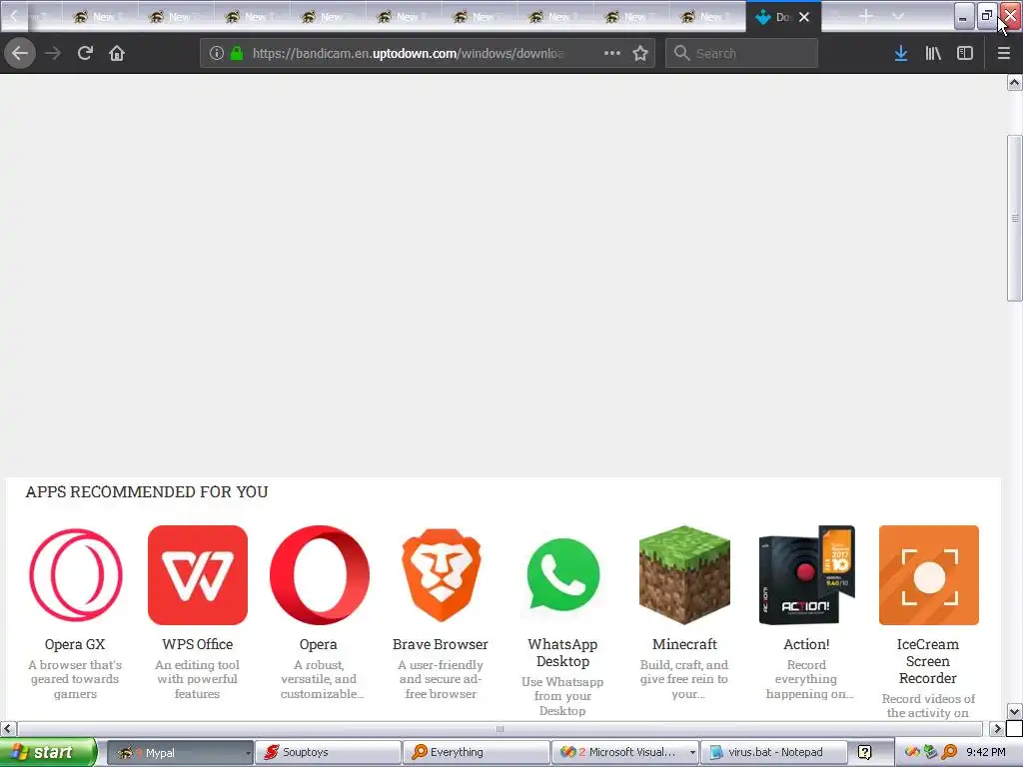The height and width of the screenshot is (767, 1023).
Task: Switch to Everything taskbar window
Action: pyautogui.click(x=476, y=753)
